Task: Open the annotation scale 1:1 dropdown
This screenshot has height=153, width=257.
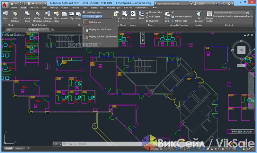Action: pos(217,149)
